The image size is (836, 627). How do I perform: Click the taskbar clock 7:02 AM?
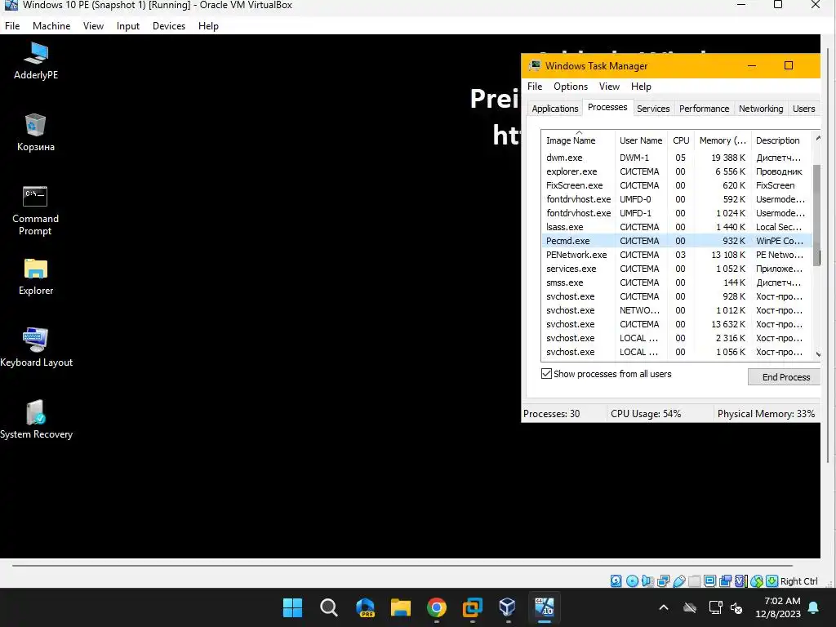[x=778, y=607]
